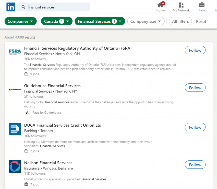The height and width of the screenshot is (189, 217).
Task: Follow Guidehouse Financial Services
Action: pyautogui.click(x=195, y=88)
